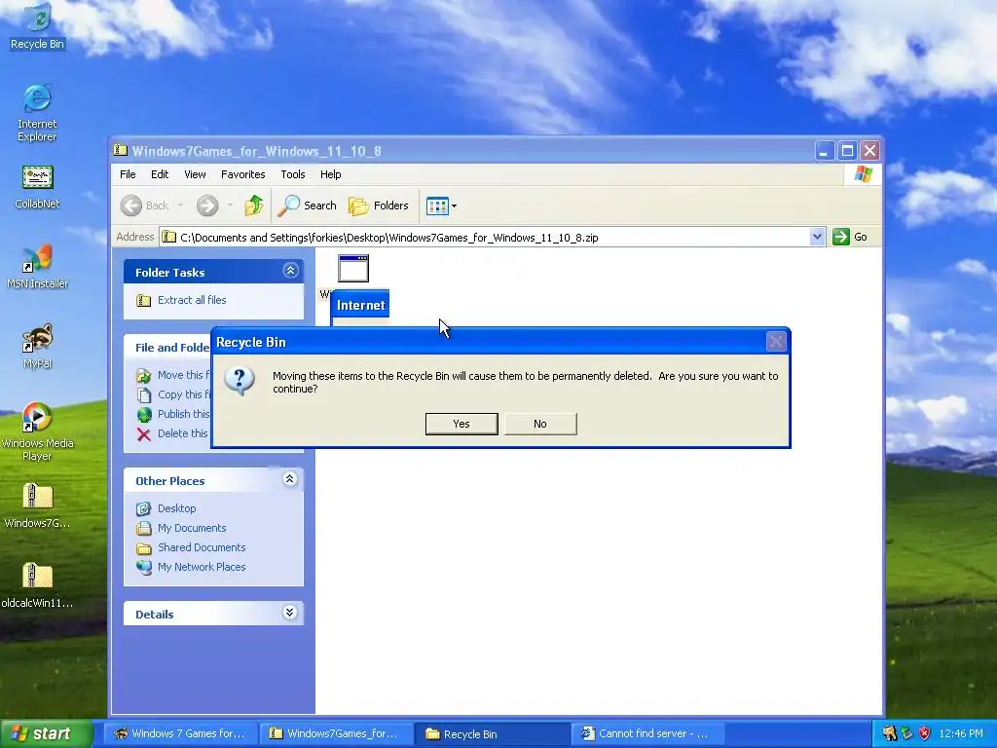This screenshot has height=748, width=997.
Task: Open Shared Documents in Other Places
Action: coord(202,547)
